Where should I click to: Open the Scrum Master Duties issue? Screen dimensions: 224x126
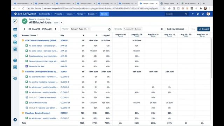[x=38, y=103]
